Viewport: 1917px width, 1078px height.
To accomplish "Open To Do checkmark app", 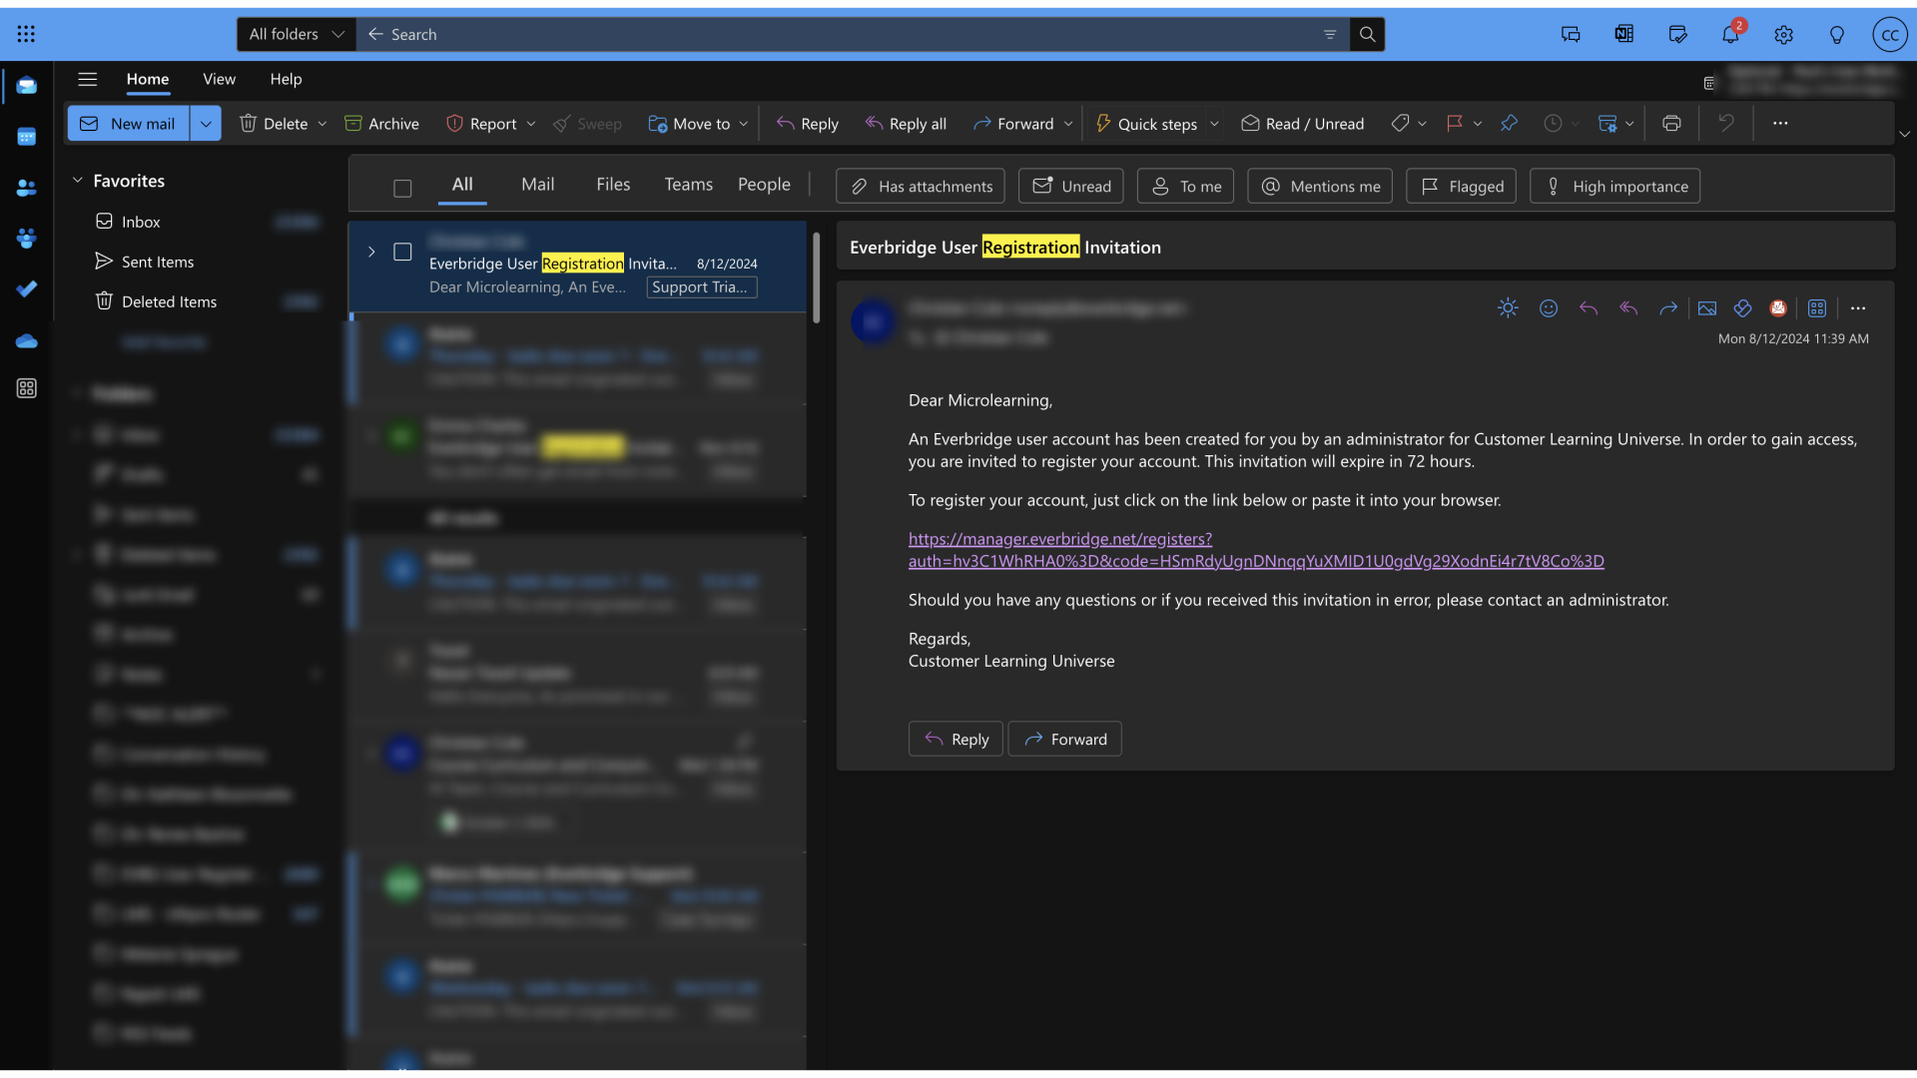I will coord(27,288).
